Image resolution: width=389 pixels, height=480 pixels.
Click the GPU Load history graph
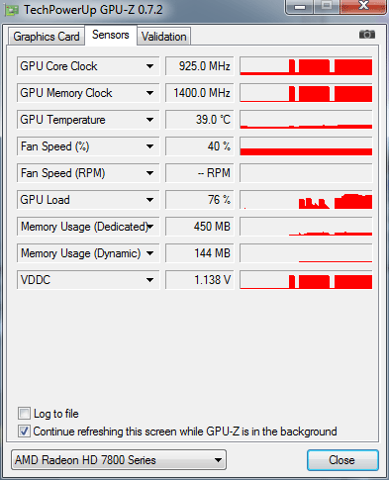pyautogui.click(x=306, y=200)
